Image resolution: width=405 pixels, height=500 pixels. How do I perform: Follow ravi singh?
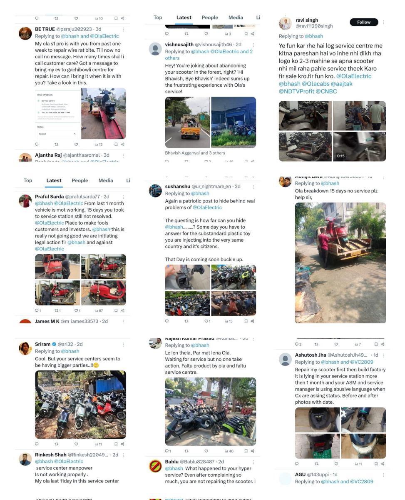[364, 22]
